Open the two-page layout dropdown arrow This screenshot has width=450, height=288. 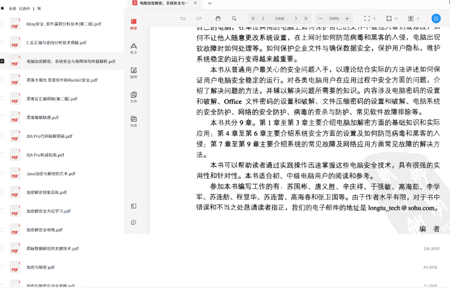point(418,18)
